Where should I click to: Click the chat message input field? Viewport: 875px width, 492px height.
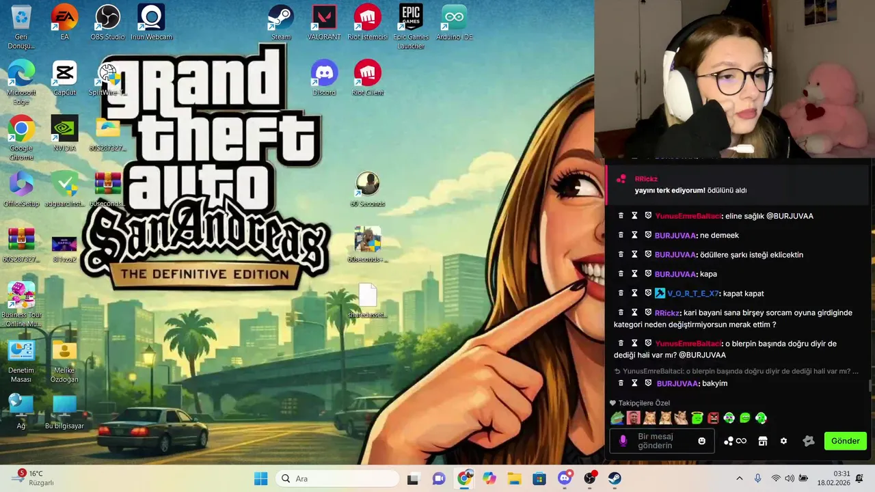[x=662, y=441]
